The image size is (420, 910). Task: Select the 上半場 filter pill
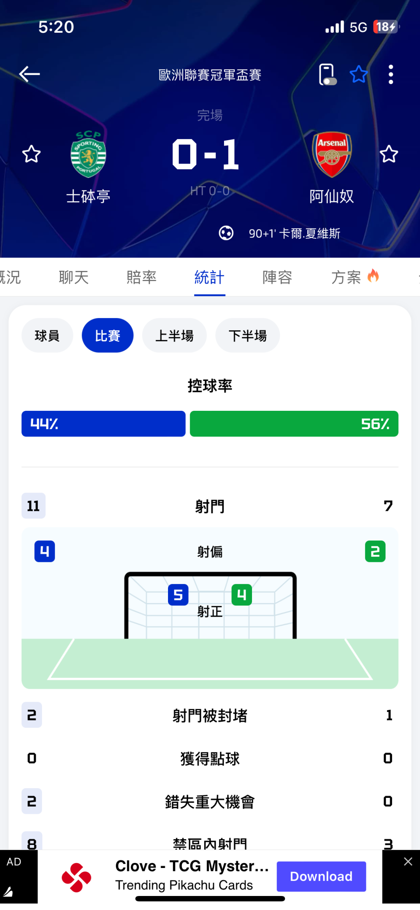click(174, 335)
